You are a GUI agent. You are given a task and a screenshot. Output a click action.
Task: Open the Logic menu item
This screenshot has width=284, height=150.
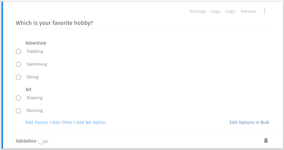[231, 11]
